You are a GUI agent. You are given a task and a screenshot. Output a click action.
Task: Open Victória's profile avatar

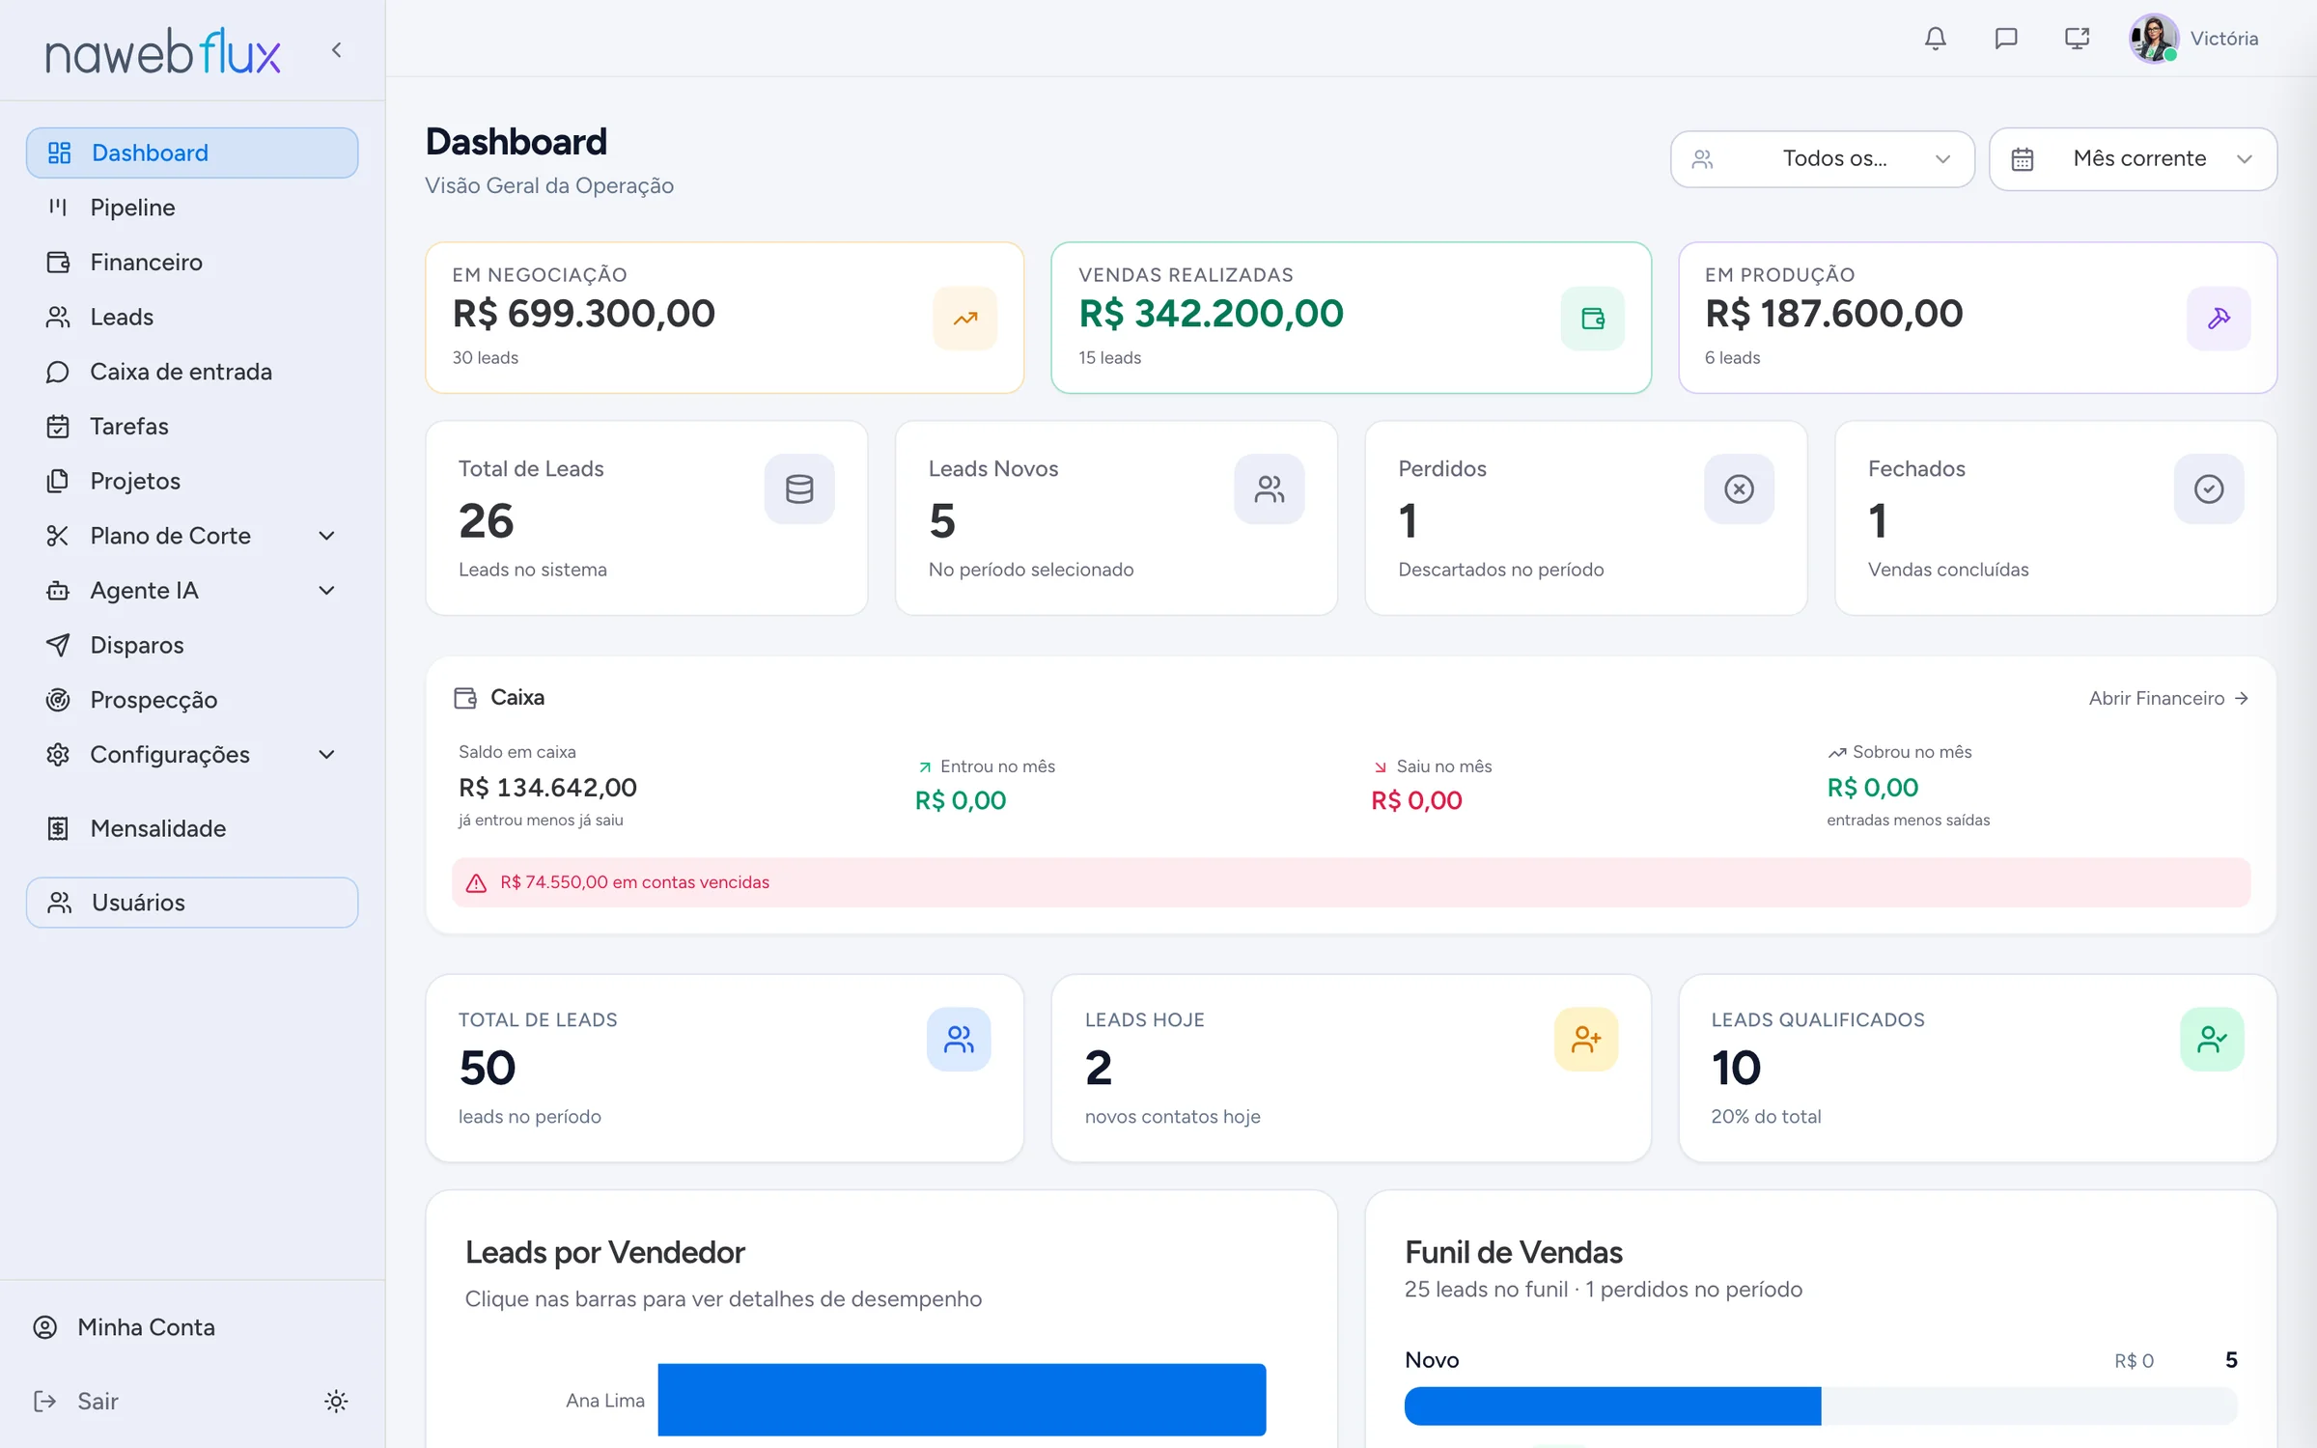click(x=2154, y=39)
